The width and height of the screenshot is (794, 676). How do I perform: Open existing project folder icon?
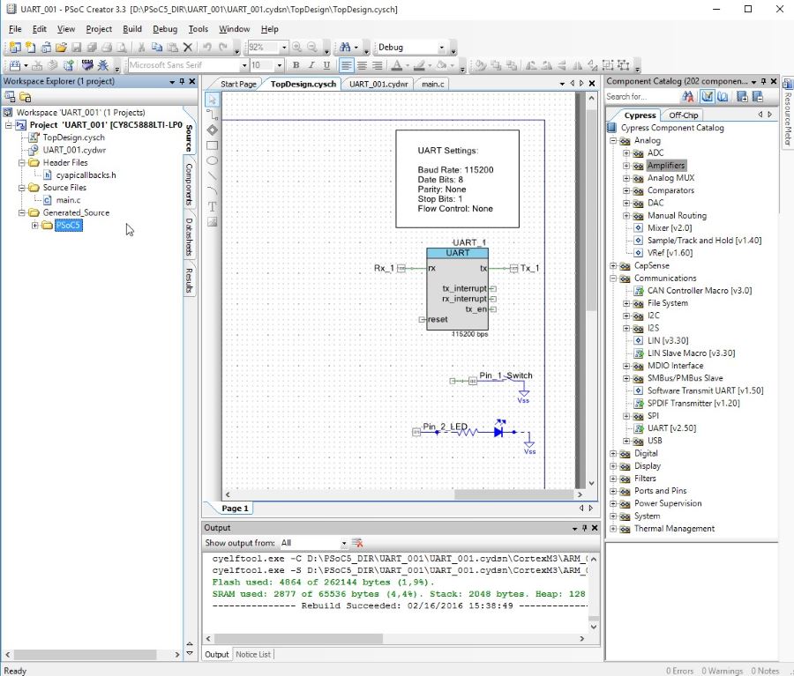point(61,48)
